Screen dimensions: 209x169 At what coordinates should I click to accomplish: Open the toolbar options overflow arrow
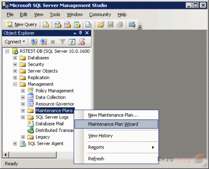tap(140, 27)
